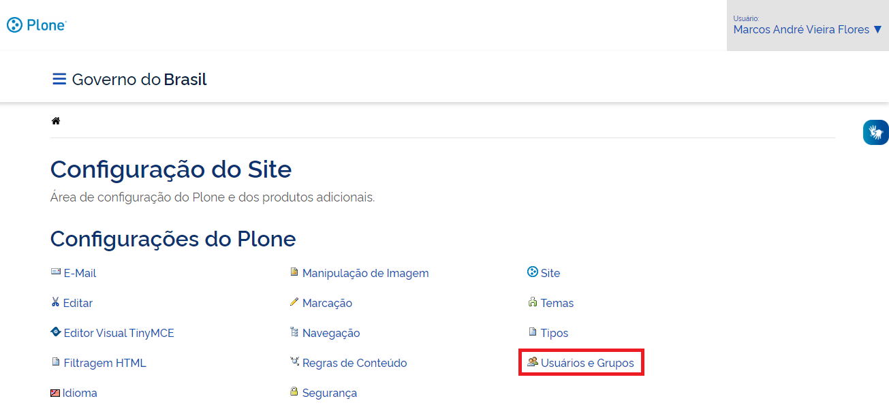Screen dimensions: 889x420
Task: Click the Idioma flag icon
Action: tap(55, 393)
